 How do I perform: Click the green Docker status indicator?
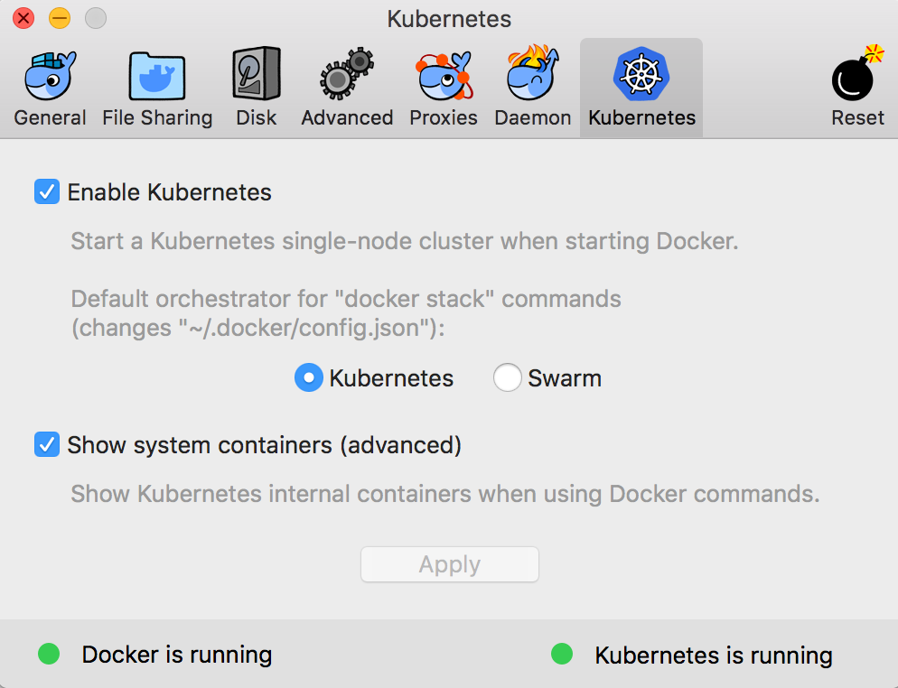click(x=49, y=654)
